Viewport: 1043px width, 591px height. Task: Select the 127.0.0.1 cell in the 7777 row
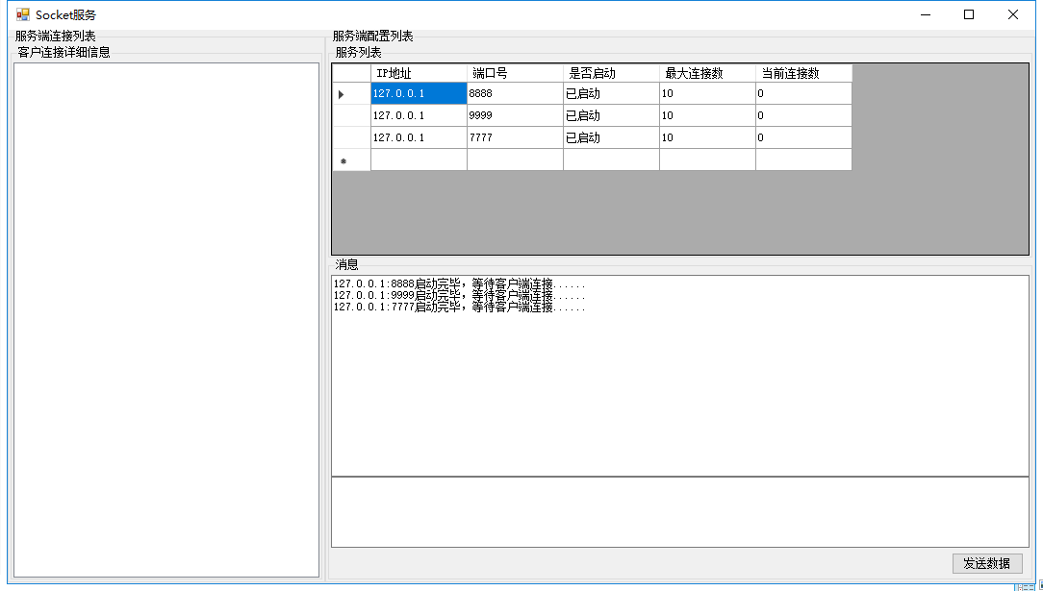420,137
